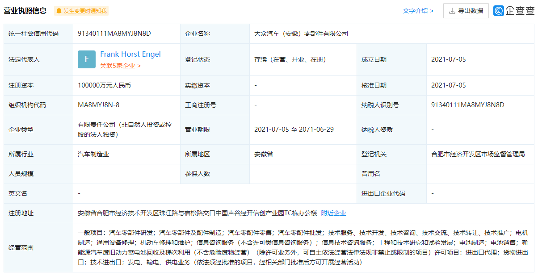
Task: Select company name 大众汽车（安徽）零部件有限公司
Action: point(301,33)
